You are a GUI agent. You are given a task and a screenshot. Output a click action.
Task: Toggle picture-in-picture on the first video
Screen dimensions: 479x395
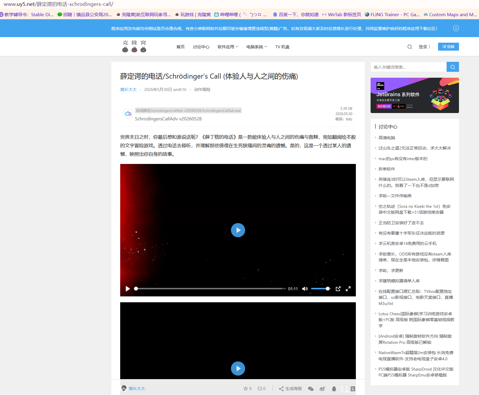point(338,289)
